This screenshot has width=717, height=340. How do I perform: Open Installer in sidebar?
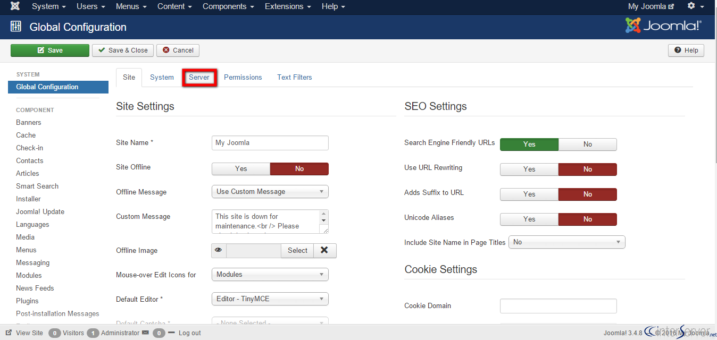click(x=28, y=199)
